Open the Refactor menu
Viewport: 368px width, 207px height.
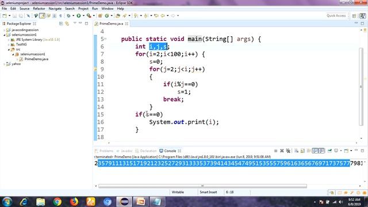(x=39, y=9)
